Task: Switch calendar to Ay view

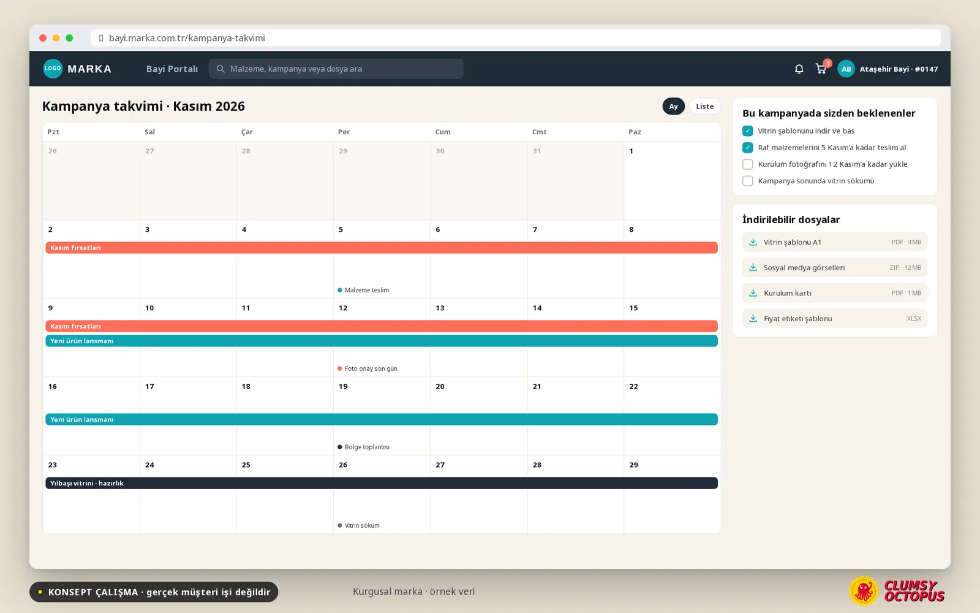Action: click(673, 106)
